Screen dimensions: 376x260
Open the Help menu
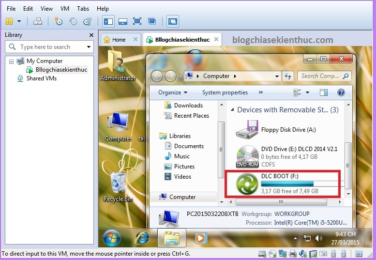103,9
